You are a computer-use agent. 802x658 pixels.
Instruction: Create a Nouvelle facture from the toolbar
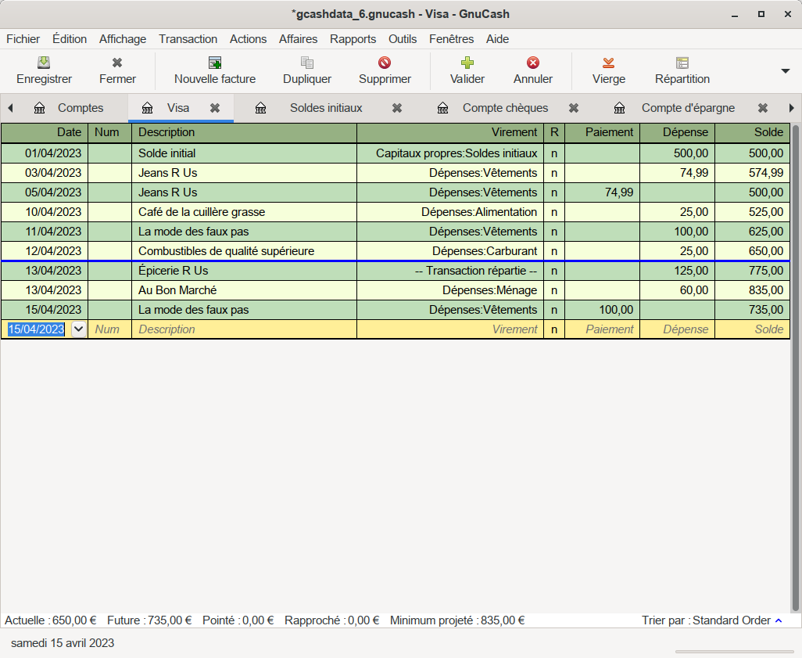pyautogui.click(x=214, y=63)
